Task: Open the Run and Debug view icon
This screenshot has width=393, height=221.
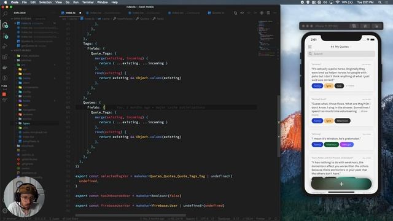Action: (5, 46)
